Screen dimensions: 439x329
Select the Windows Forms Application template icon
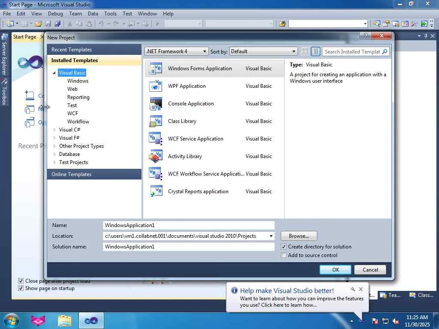(x=156, y=69)
